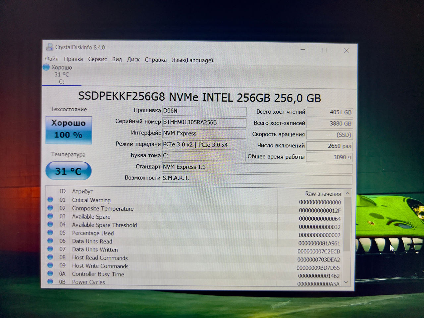Image resolution: width=424 pixels, height=318 pixels.
Task: Click the attribute list scroll down arrow
Action: pyautogui.click(x=346, y=282)
